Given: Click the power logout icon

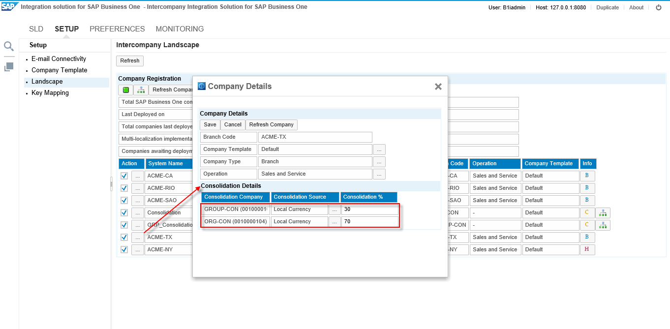Looking at the screenshot, I should tap(658, 7).
